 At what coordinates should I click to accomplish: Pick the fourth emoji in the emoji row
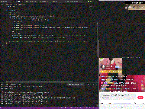(x=134, y=104)
